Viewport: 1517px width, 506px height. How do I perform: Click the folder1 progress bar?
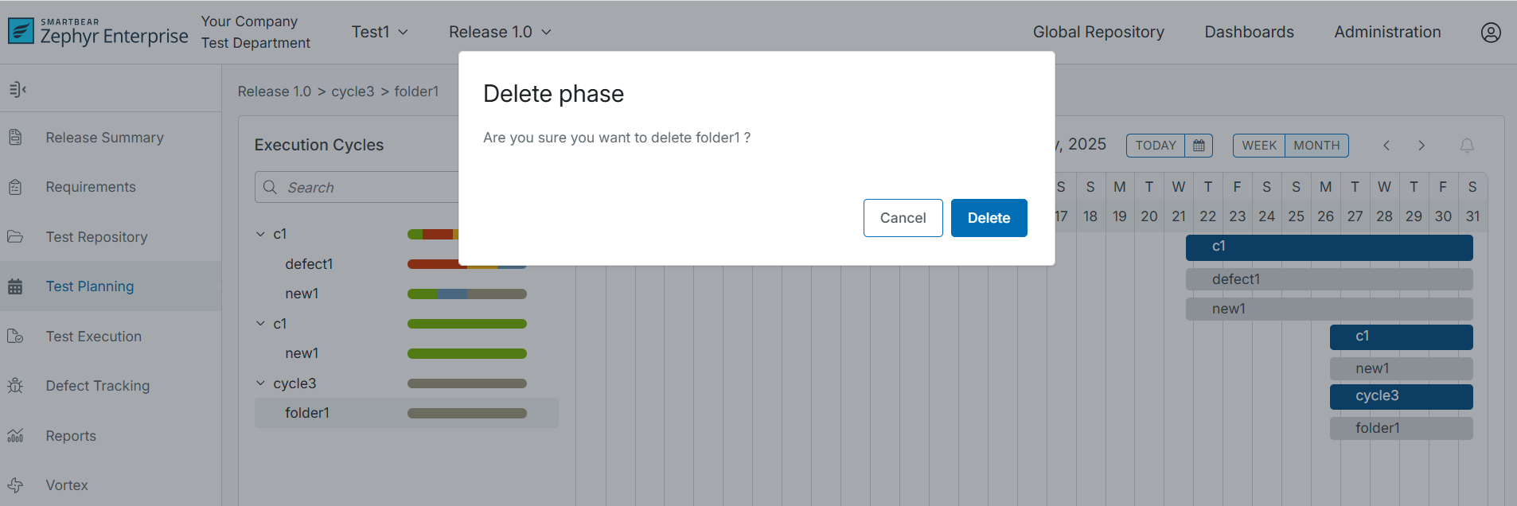click(x=466, y=413)
